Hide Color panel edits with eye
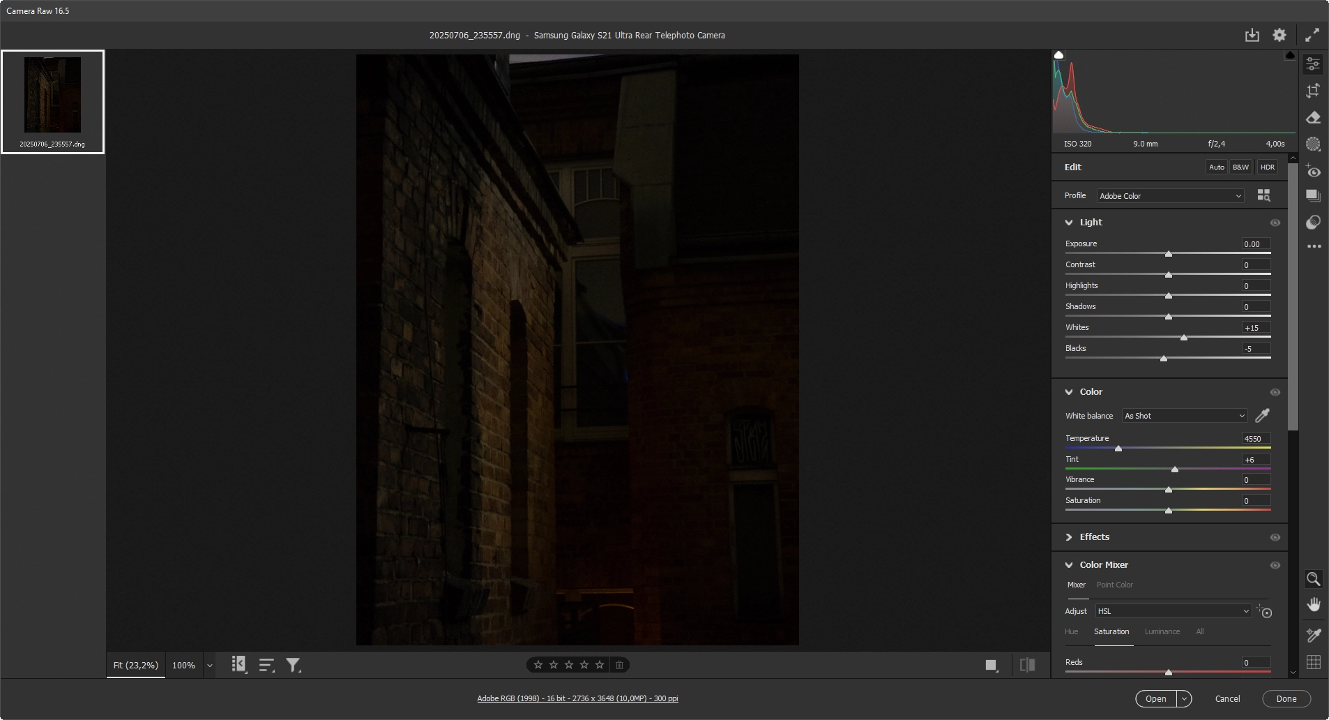Image resolution: width=1329 pixels, height=720 pixels. [x=1275, y=392]
